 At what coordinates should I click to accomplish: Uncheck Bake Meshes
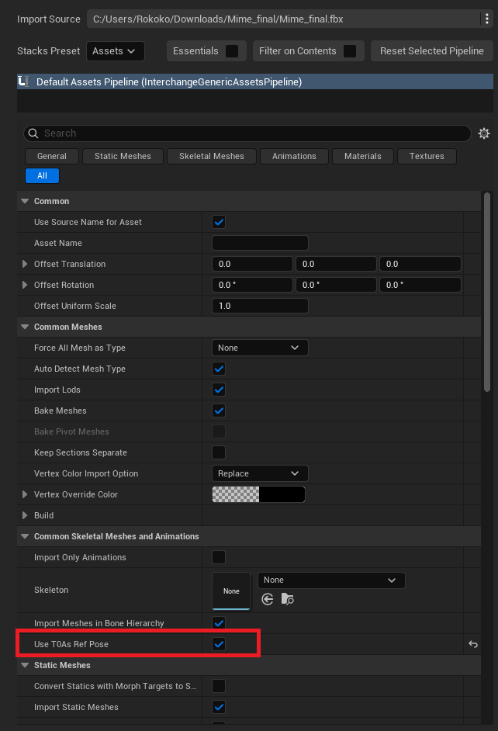(219, 411)
